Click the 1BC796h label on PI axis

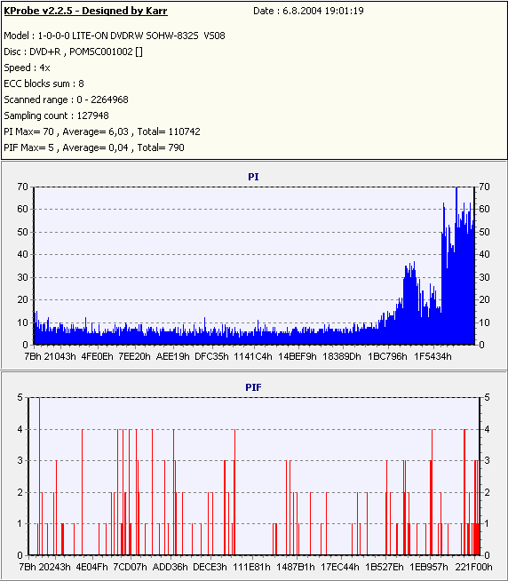(387, 356)
